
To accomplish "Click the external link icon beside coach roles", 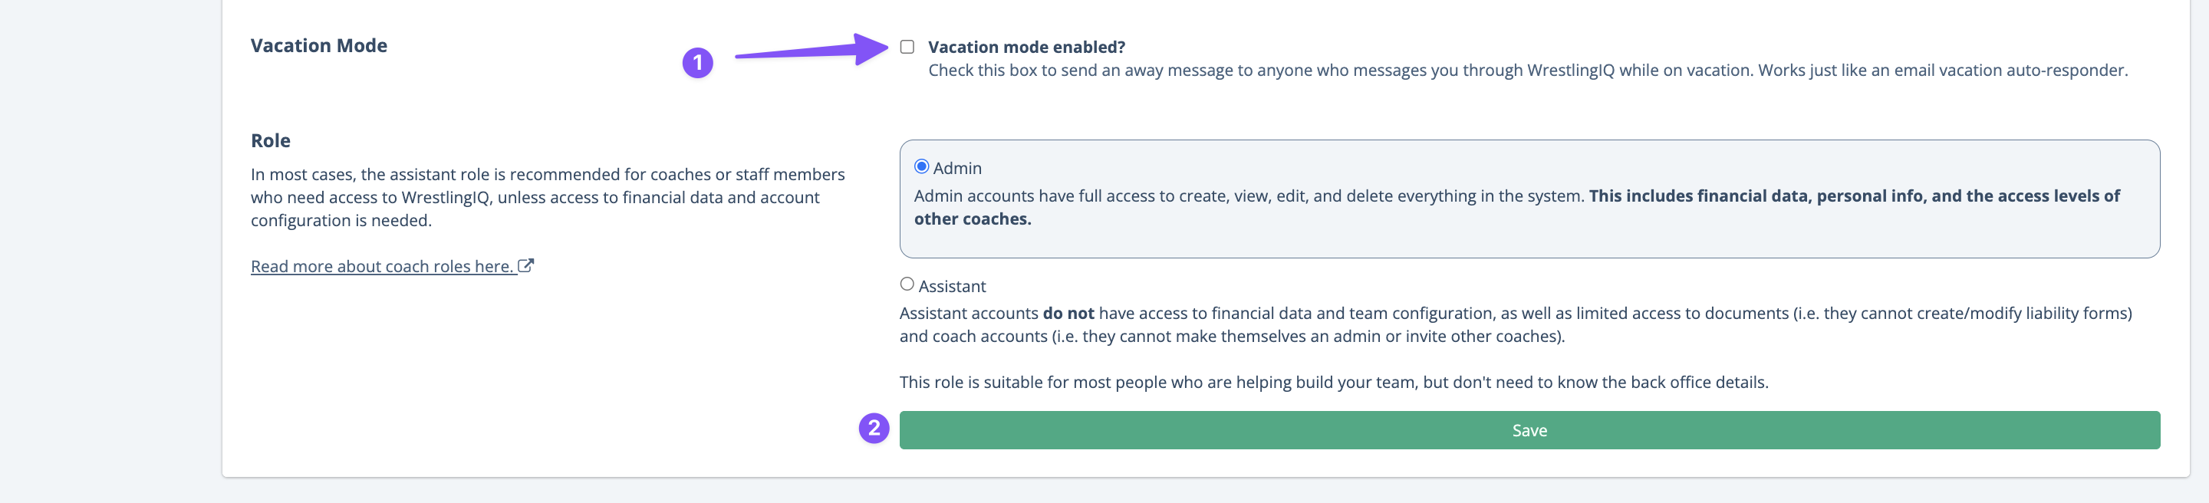I will point(525,265).
